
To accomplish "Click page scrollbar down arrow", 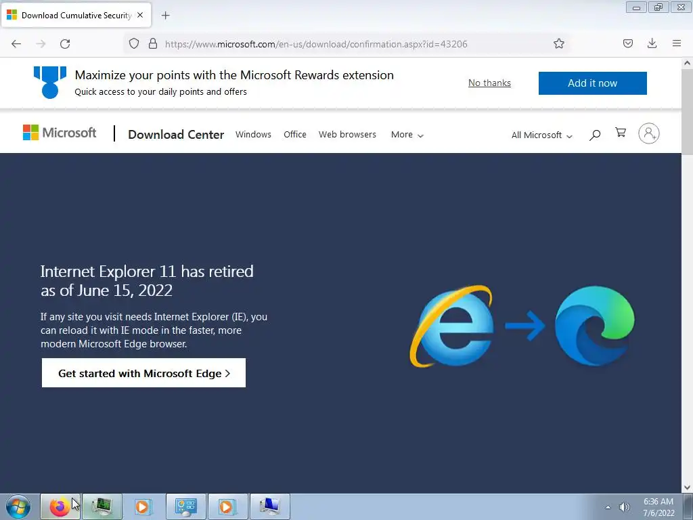I will tap(688, 487).
